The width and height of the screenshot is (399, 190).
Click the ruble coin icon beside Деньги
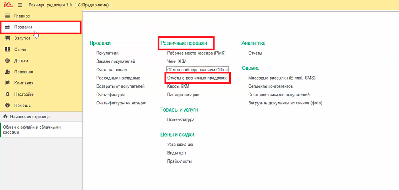pyautogui.click(x=7, y=61)
